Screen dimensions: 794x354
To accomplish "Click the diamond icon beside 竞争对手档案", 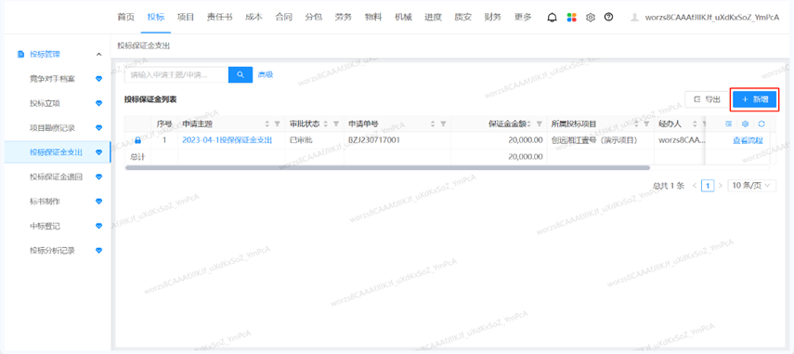I will coord(99,79).
